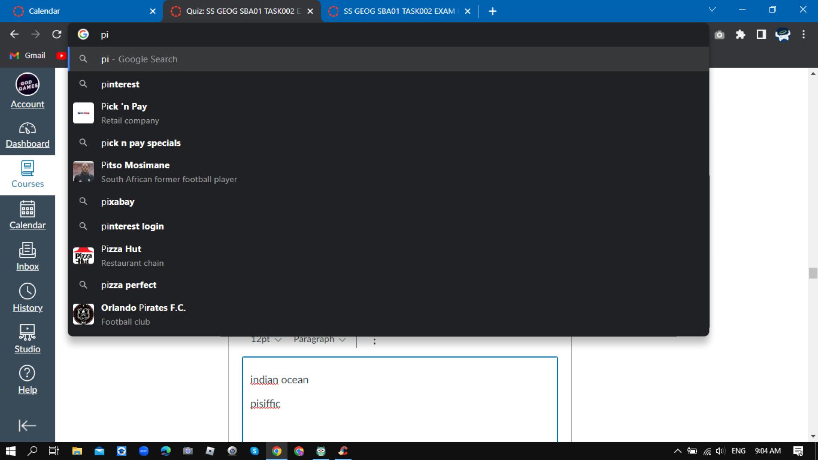The height and width of the screenshot is (460, 818).
Task: Click the camera screenshot extension icon
Action: coord(720,34)
